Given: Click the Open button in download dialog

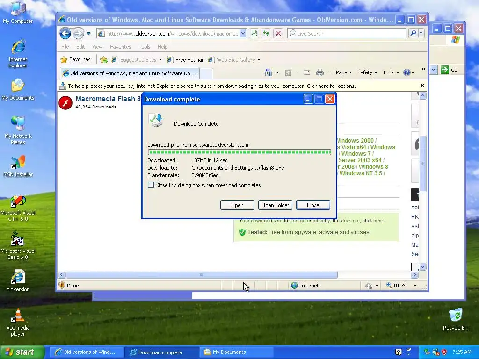Looking at the screenshot, I should point(237,205).
